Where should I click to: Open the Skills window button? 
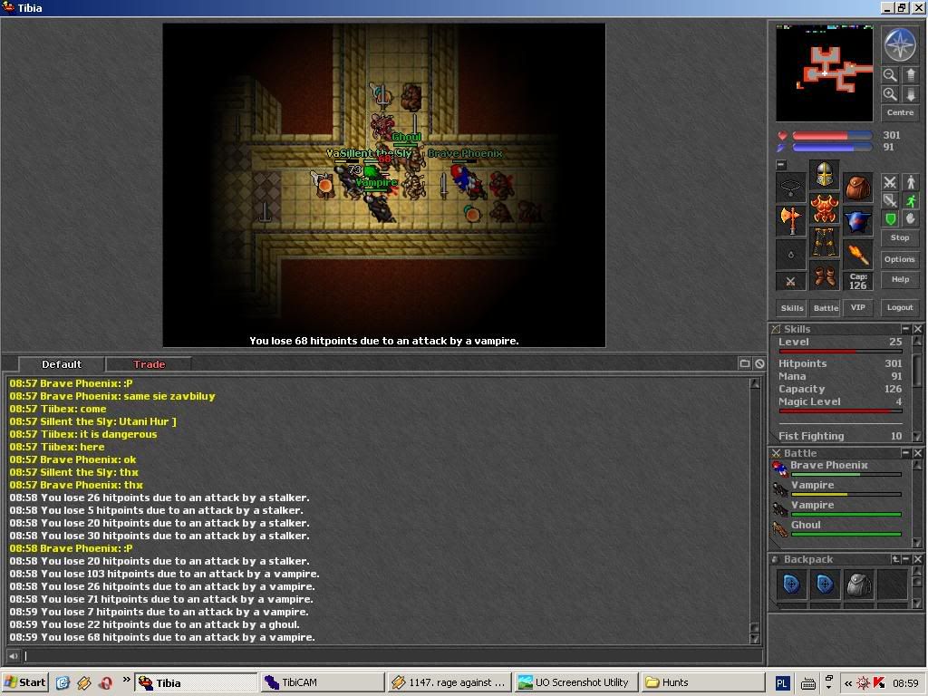(x=792, y=308)
